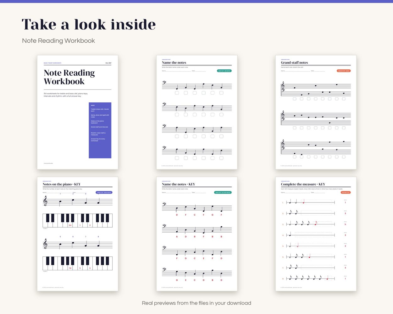Click the orange tag on 'Grand staff notes' page
This screenshot has width=393, height=314.
coord(344,71)
